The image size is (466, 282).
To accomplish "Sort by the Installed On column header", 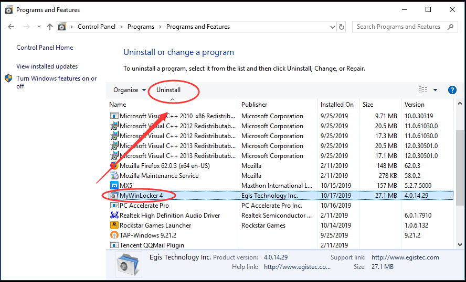I will pos(338,105).
